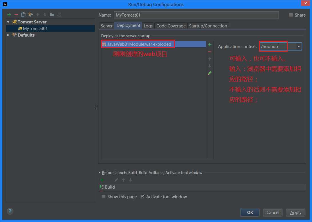This screenshot has height=222, width=312.
Task: Close the Run/Debug Configurations dialog
Action: tap(306, 3)
